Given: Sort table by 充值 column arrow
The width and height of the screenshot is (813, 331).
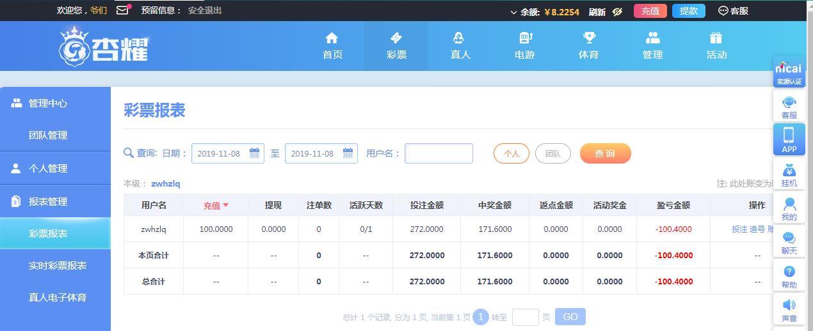Looking at the screenshot, I should coord(225,205).
